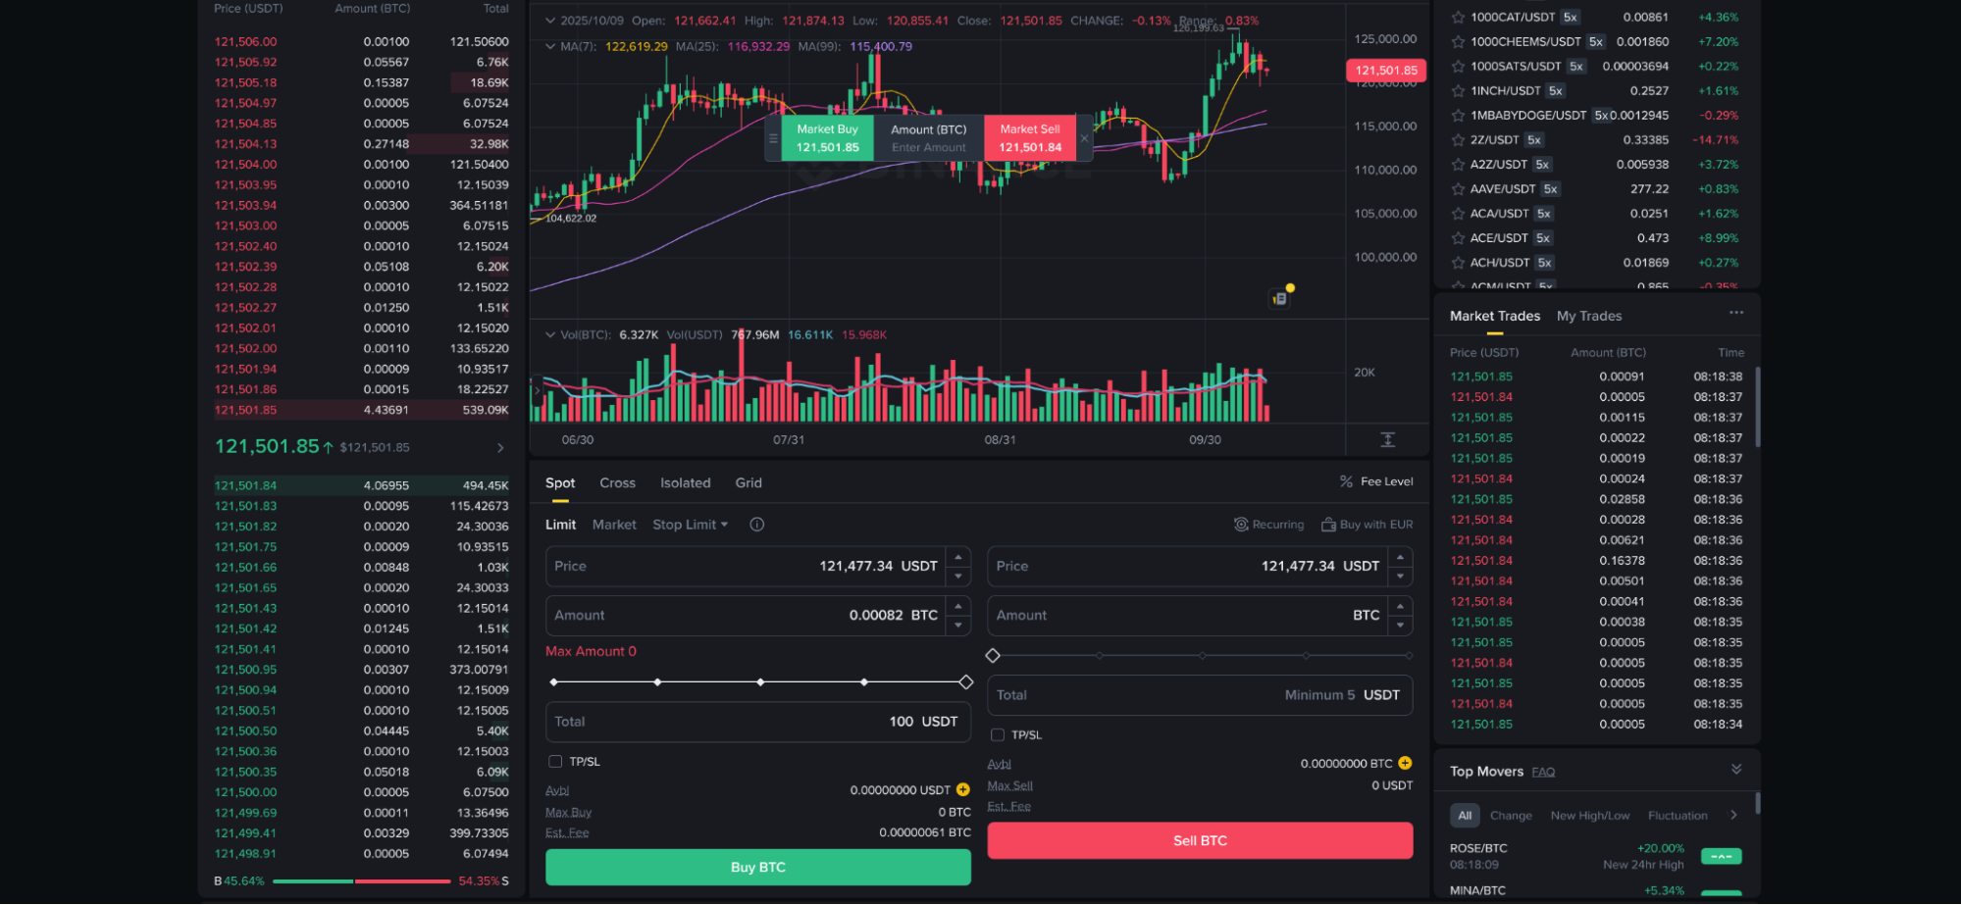Expand details next to last price 121,501.85
The width and height of the screenshot is (1961, 905).
pos(500,447)
